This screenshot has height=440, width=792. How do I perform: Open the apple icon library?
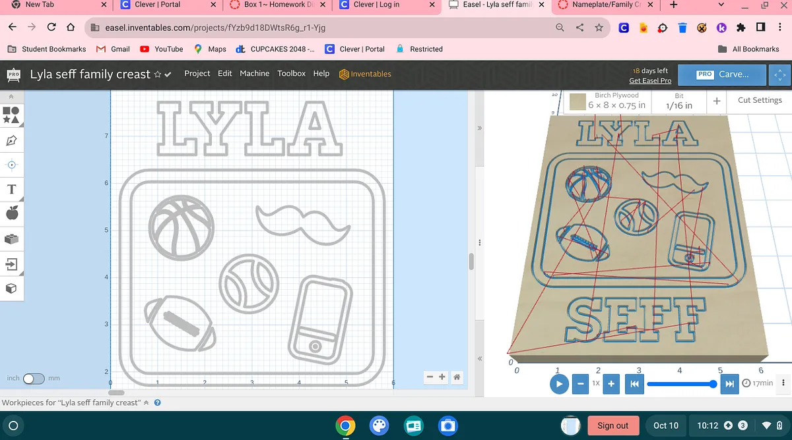coord(11,213)
